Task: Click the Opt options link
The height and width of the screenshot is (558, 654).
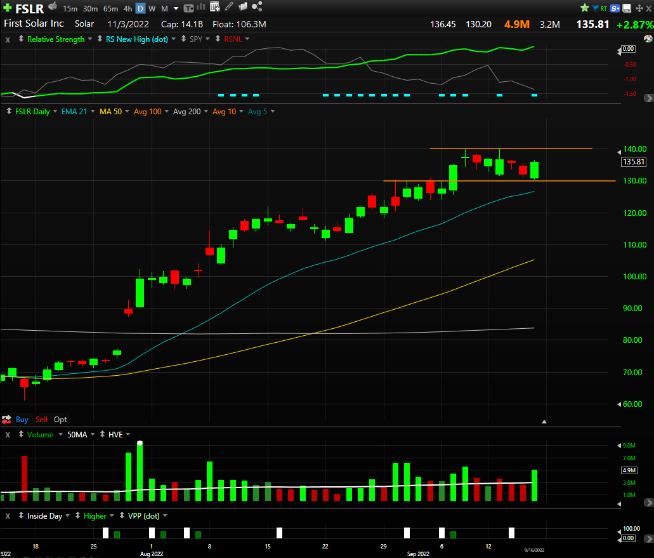Action: click(x=60, y=420)
